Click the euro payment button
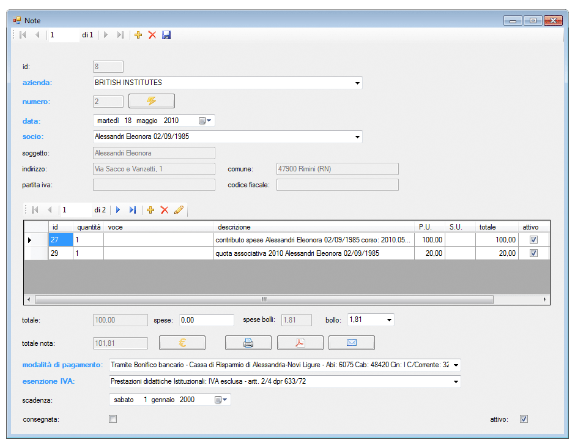 (x=182, y=343)
